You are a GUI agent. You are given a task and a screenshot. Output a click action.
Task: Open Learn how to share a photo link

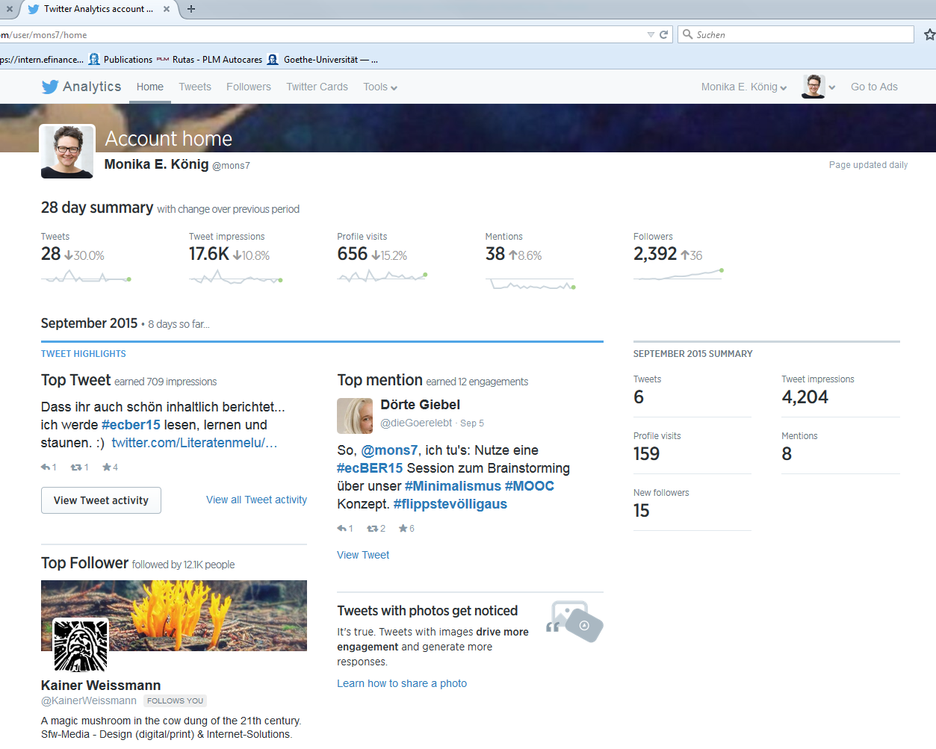402,683
